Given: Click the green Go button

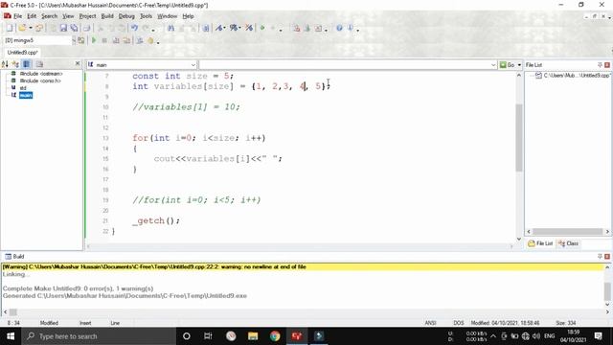Looking at the screenshot, I should (x=508, y=65).
